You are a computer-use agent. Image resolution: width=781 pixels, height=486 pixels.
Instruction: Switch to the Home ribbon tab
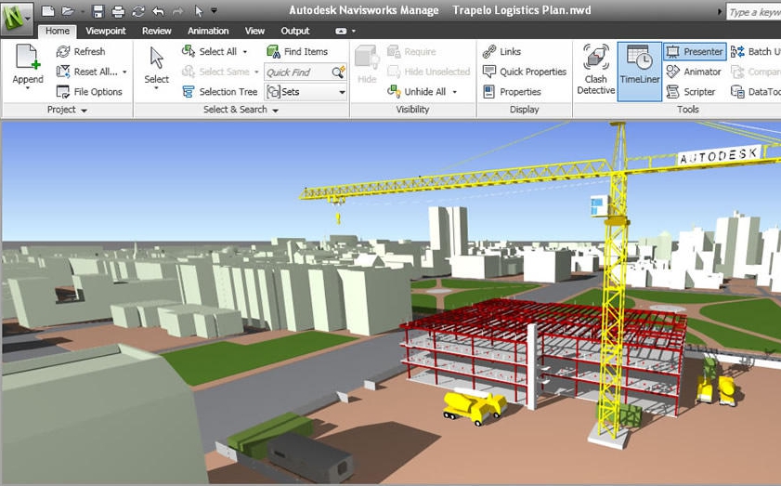tap(58, 31)
